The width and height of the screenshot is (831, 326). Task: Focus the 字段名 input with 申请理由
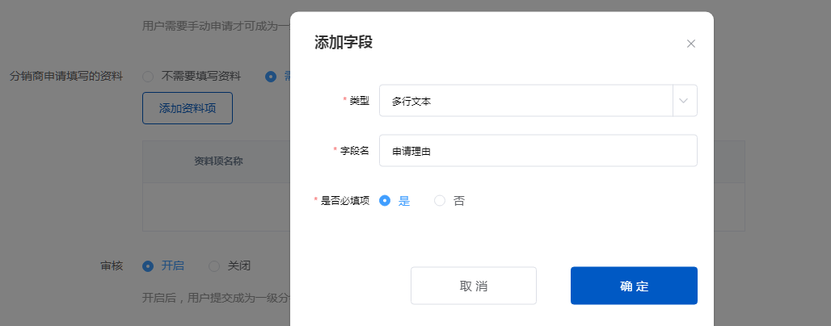pyautogui.click(x=538, y=151)
